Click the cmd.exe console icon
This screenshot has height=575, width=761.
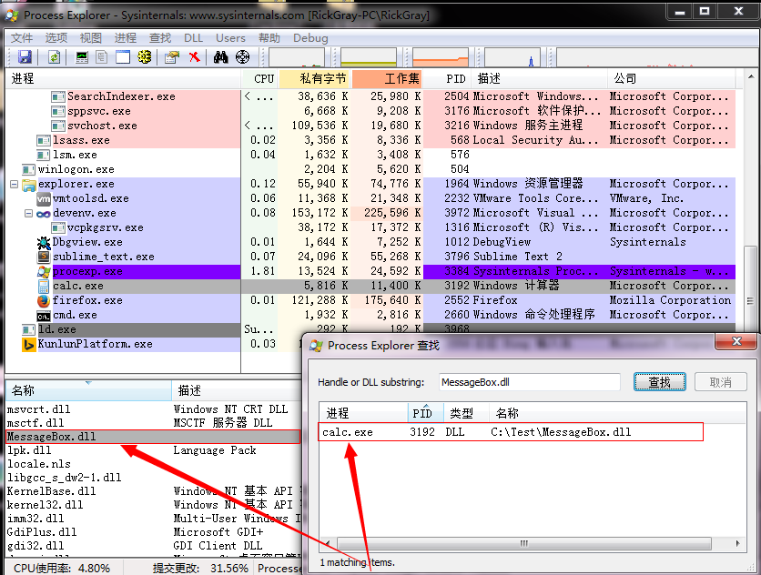pos(44,317)
